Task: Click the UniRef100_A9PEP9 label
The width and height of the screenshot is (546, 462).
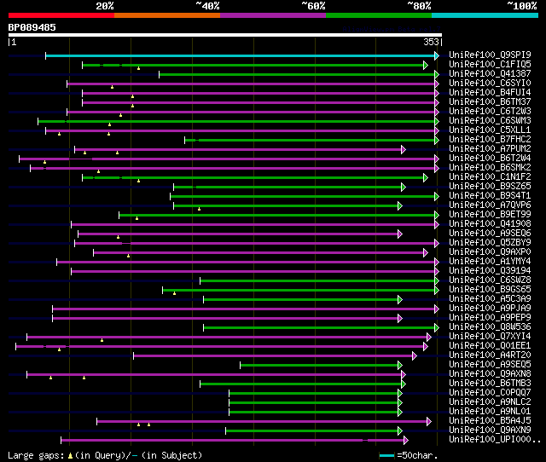Action: pyautogui.click(x=490, y=318)
